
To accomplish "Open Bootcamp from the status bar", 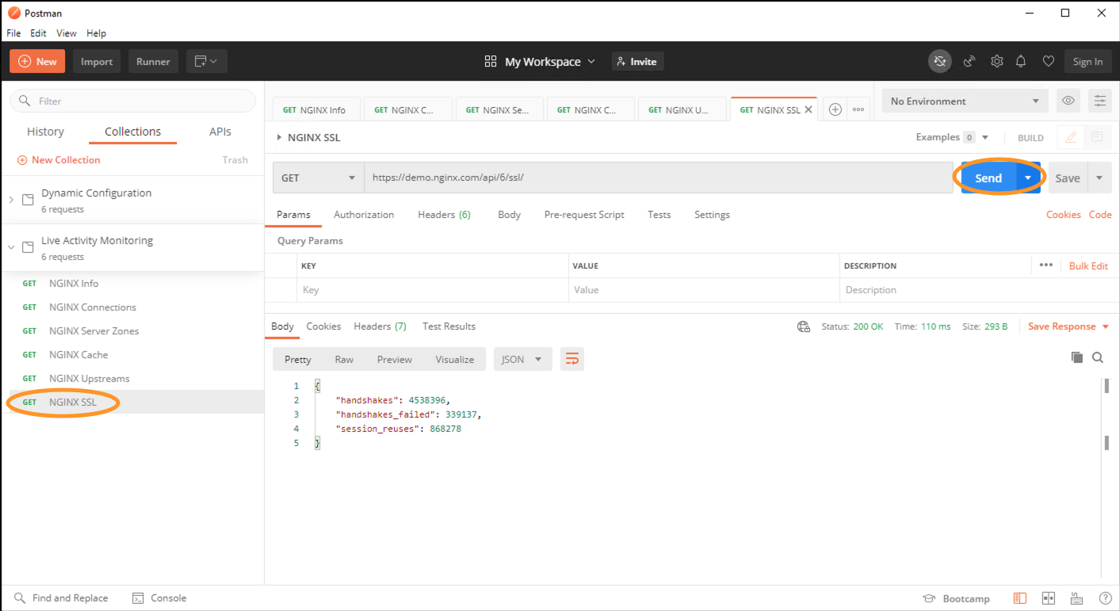I will 956,598.
